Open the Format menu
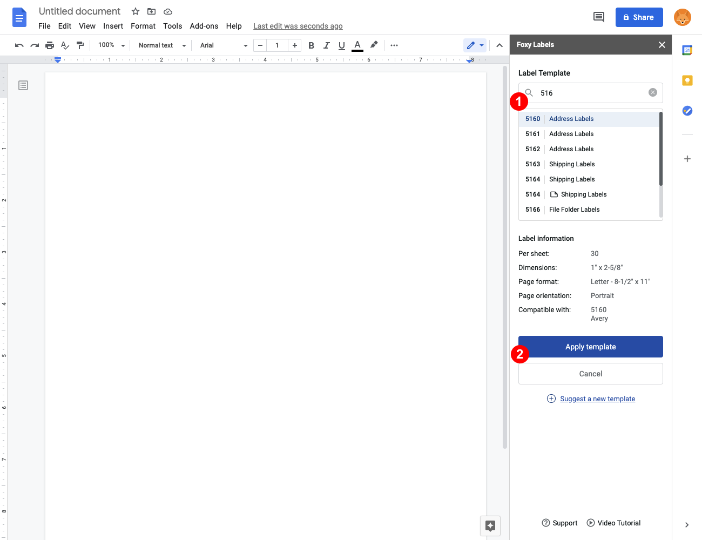This screenshot has height=540, width=702. coord(143,25)
